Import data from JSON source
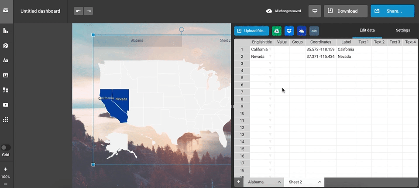Screen dimensions: 419x188 314,31
